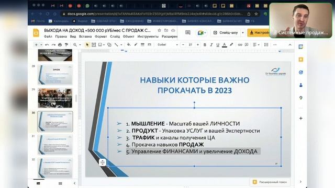Choose a fill color
Screen dimensions: 335x188
[129, 44]
